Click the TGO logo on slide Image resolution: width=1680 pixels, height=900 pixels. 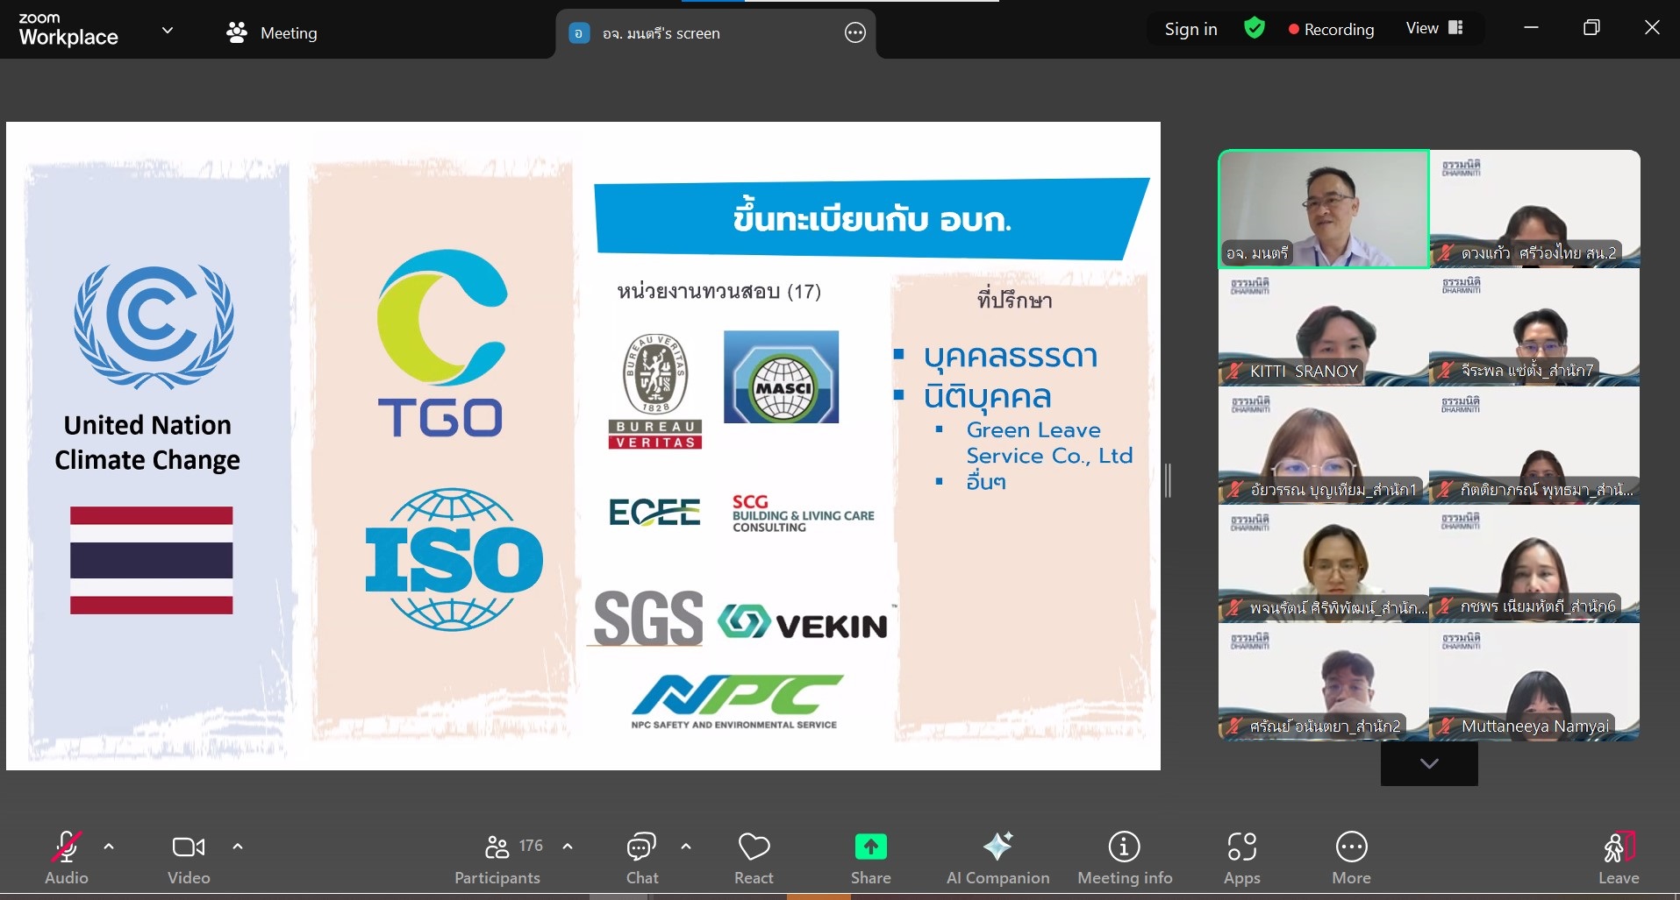click(441, 343)
